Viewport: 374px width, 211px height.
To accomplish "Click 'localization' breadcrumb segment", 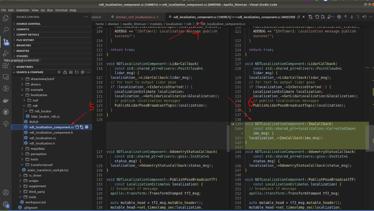I will point(174,24).
